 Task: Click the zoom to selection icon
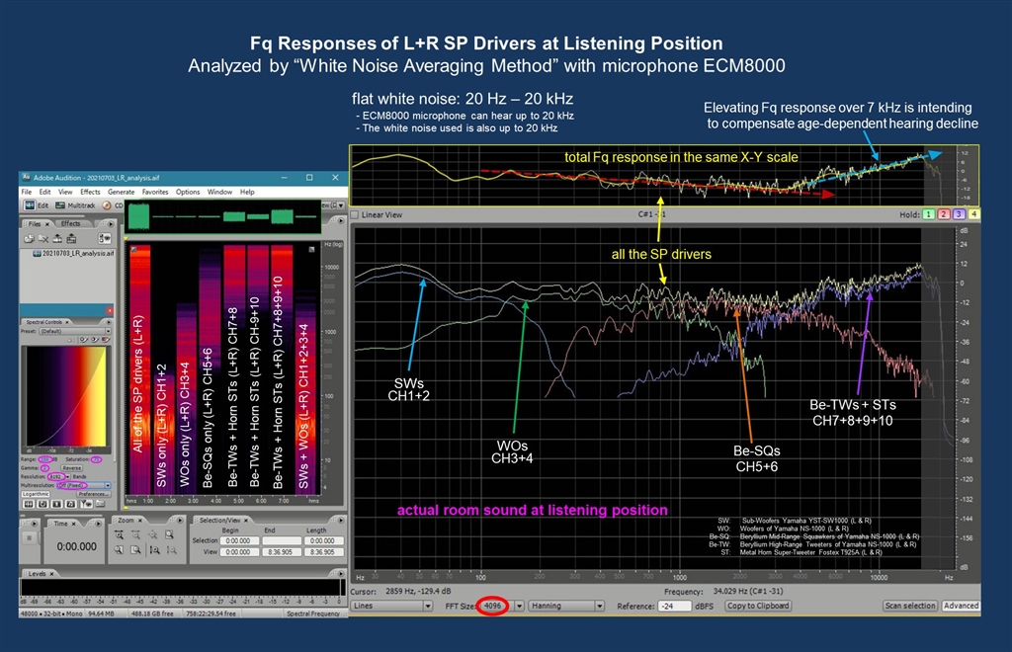coord(169,534)
